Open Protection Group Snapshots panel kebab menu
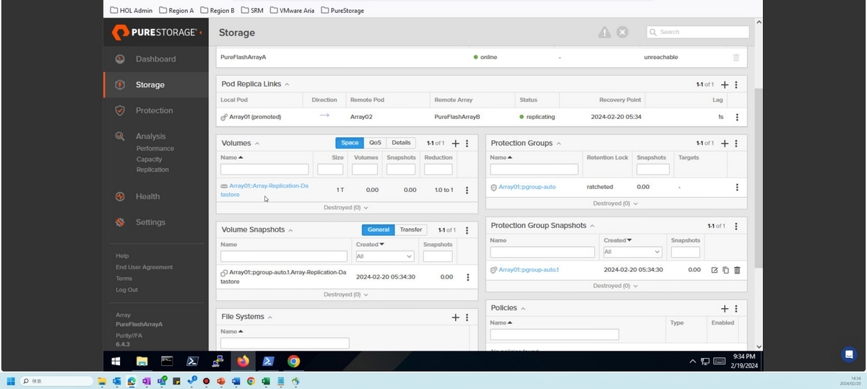Viewport: 867px width, 389px height. (736, 226)
